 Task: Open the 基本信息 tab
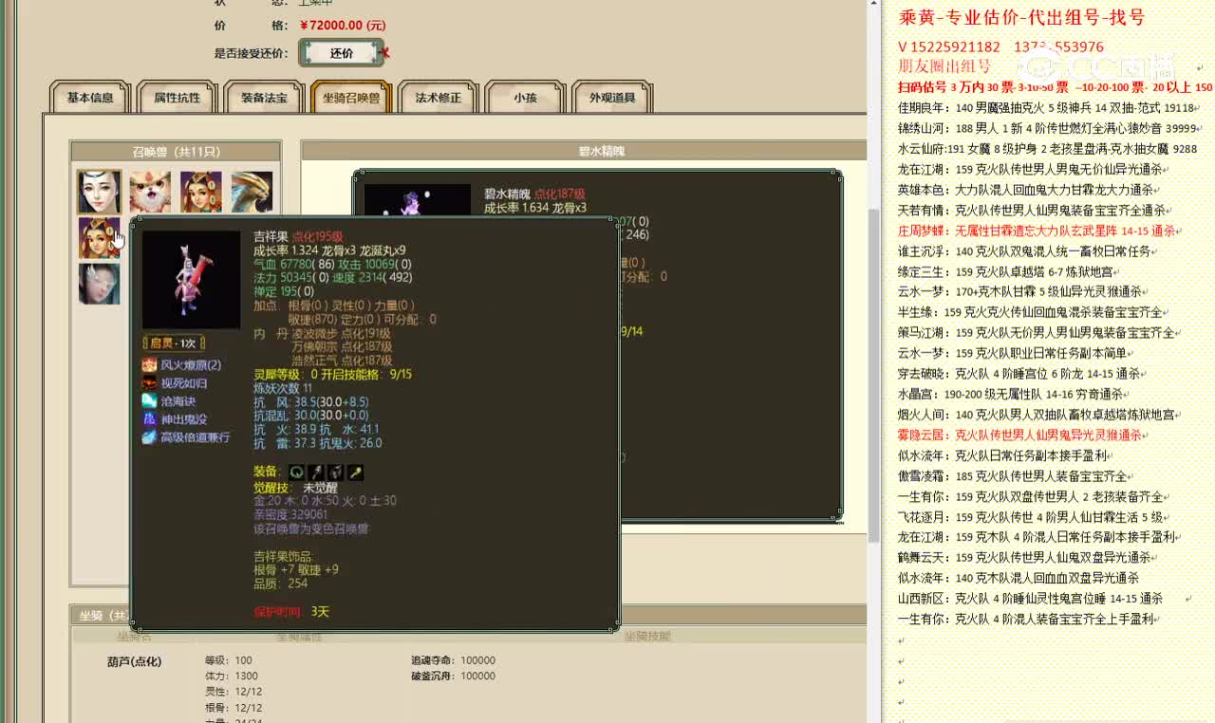[90, 98]
